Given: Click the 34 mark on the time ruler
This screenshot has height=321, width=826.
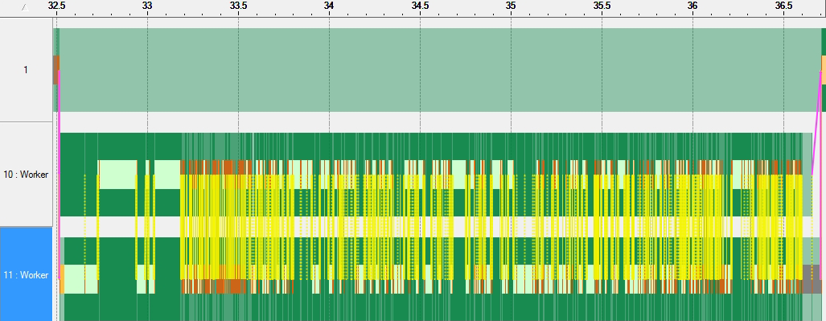Looking at the screenshot, I should tap(329, 6).
